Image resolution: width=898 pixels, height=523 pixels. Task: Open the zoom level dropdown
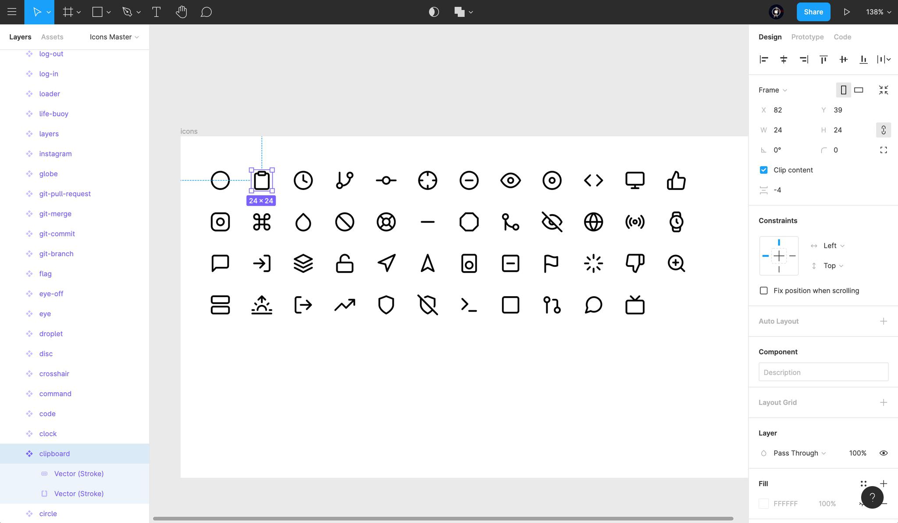click(877, 12)
